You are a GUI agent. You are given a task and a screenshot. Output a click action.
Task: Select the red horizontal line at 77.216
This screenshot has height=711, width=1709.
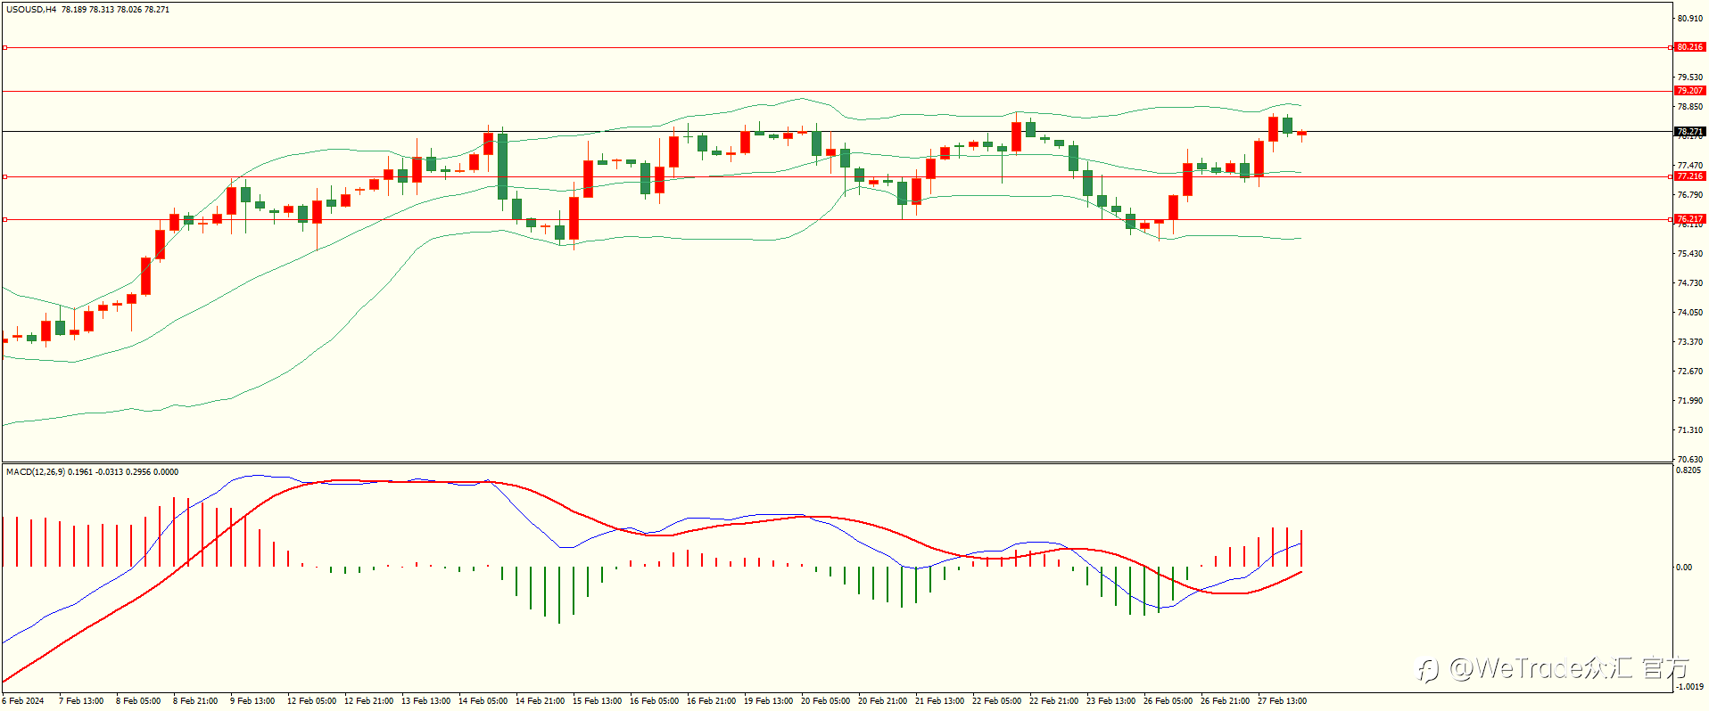(x=836, y=176)
